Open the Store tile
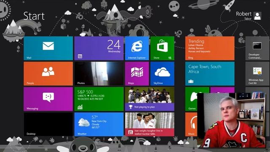This screenshot has width=270, height=152. click(162, 48)
